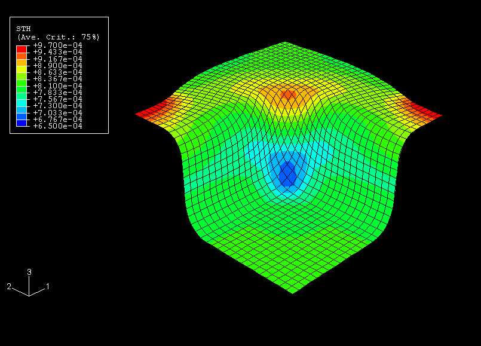This screenshot has height=346, width=481.
Task: Click the axis 3 label on triad
Action: click(x=29, y=272)
